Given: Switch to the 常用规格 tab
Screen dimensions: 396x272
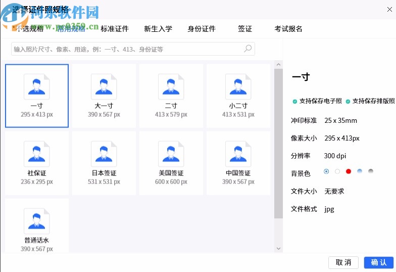Looking at the screenshot, I should [72, 29].
